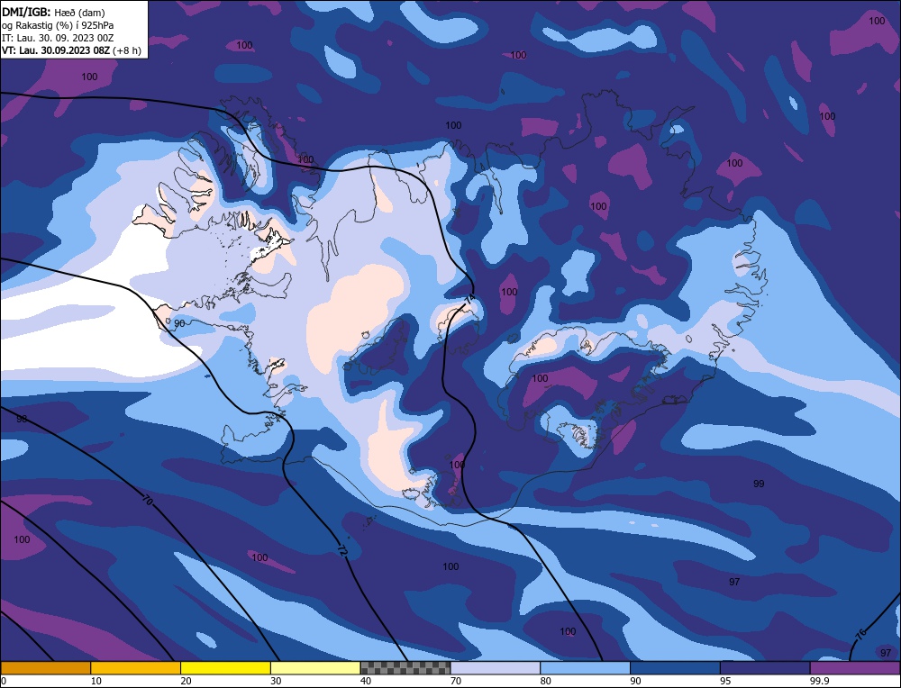The height and width of the screenshot is (688, 901).
Task: Click the "95" legend scale number
Action: point(725,681)
